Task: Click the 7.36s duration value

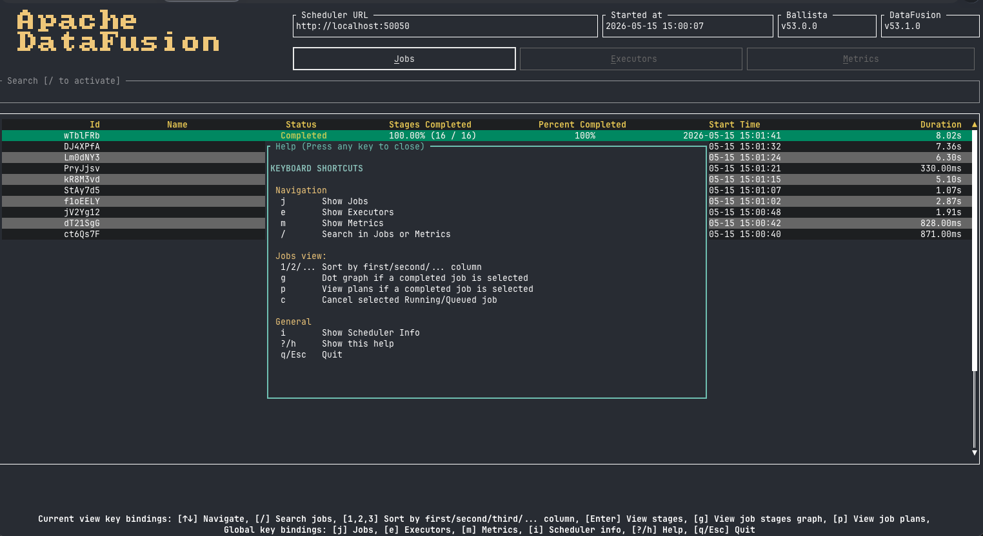Action: coord(949,146)
